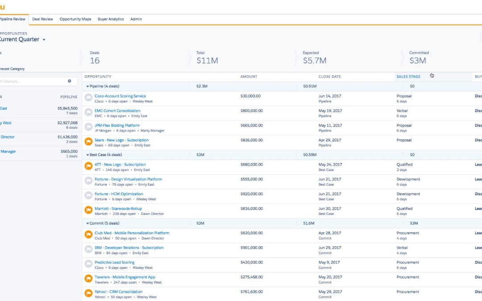Click the Total $11M summary metric
The image size is (482, 301).
(207, 58)
